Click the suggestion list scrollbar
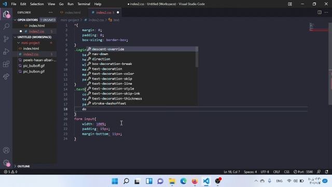 point(197,57)
